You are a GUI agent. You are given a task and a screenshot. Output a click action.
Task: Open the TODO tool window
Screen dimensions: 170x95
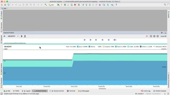pyautogui.click(x=16, y=91)
